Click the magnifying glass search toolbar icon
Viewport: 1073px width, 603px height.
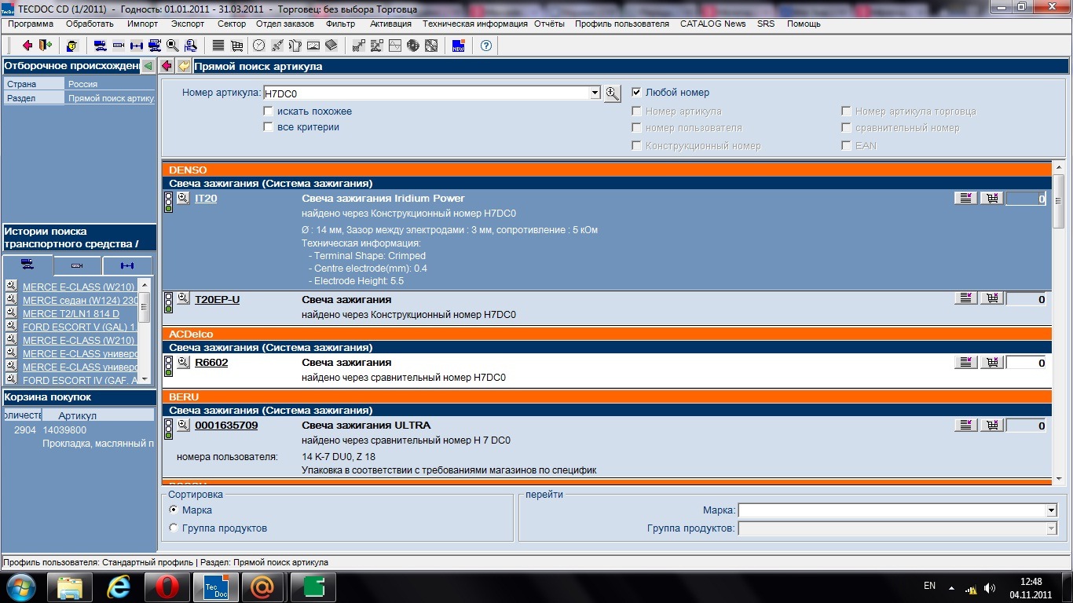click(x=173, y=45)
